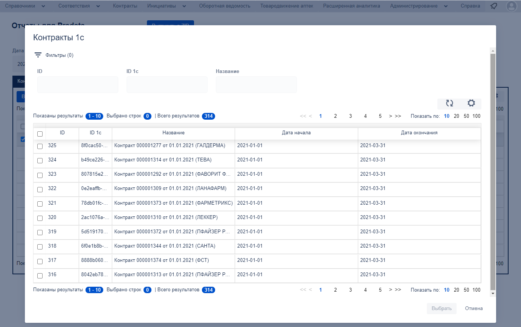Tick checkbox for contract 320
This screenshot has height=327, width=521.
click(x=40, y=218)
